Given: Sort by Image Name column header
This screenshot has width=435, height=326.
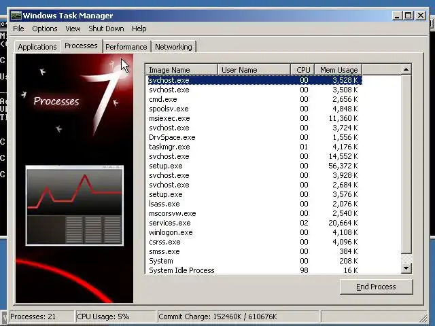Looking at the screenshot, I should pyautogui.click(x=181, y=70).
